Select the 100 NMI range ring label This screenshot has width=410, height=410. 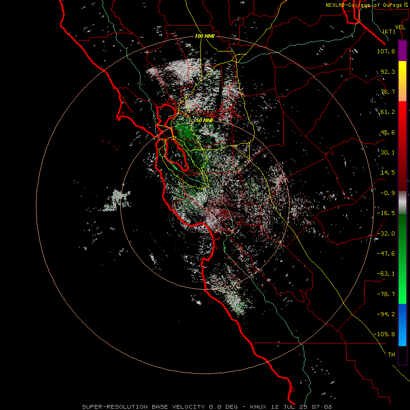(205, 36)
